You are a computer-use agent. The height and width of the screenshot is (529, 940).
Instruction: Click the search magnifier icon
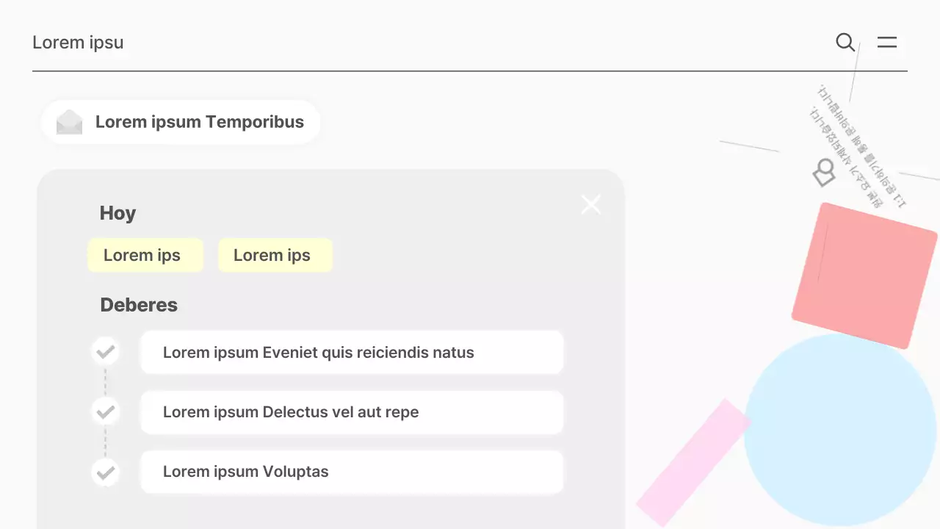(845, 43)
